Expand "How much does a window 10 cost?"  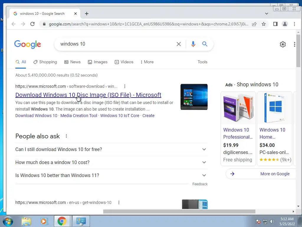[x=111, y=162]
